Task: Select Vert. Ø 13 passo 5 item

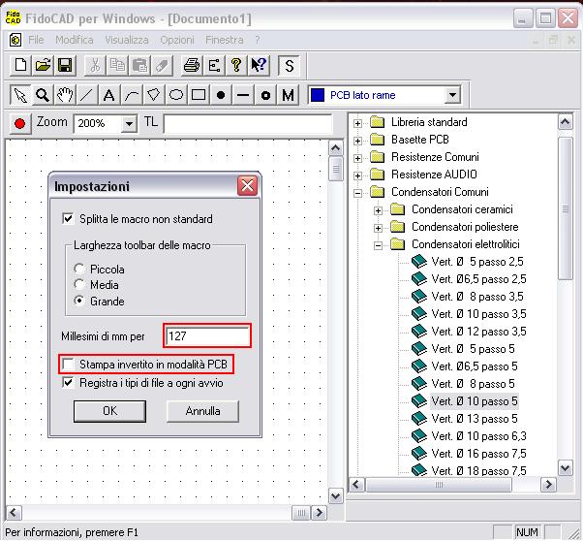Action: (475, 419)
